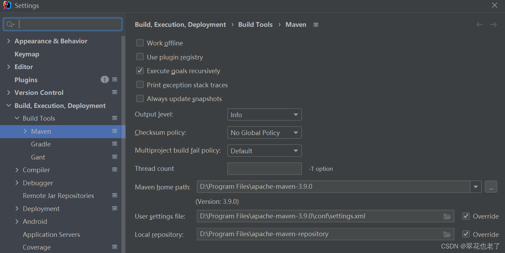Click the Local repository path field
The height and width of the screenshot is (253, 505).
click(325, 234)
